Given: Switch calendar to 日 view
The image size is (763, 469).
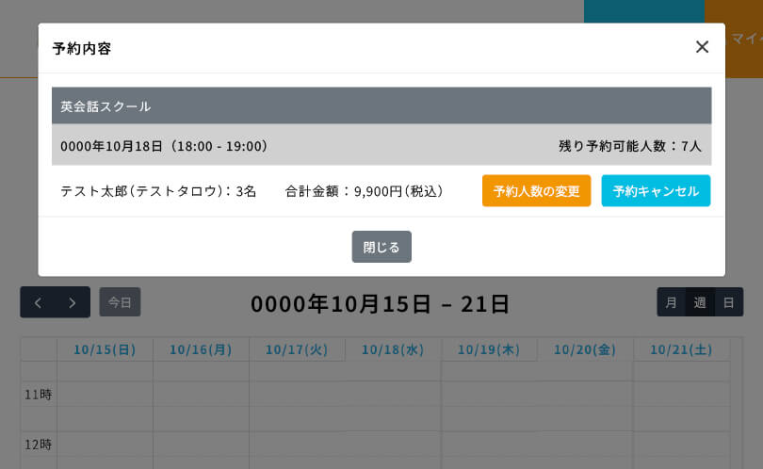Looking at the screenshot, I should pyautogui.click(x=729, y=302).
